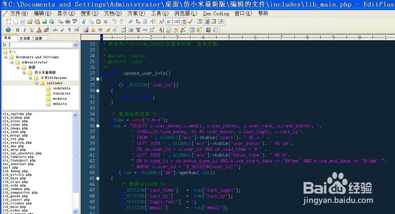This screenshot has width=395, height=214.
Task: Select lib_common.php in file list
Action: click(16, 189)
